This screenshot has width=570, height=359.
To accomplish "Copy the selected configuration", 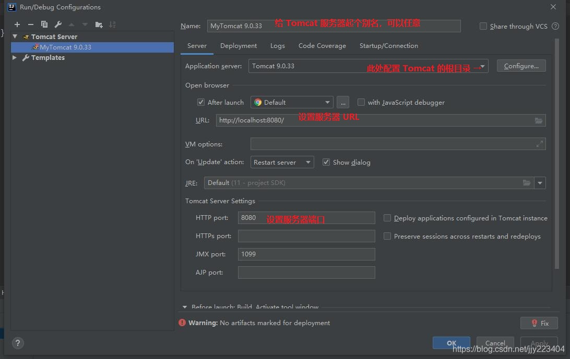I will 44,24.
